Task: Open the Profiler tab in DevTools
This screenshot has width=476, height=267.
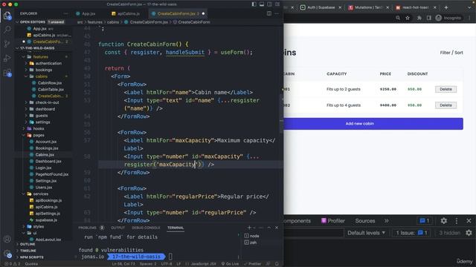Action: tap(333, 221)
